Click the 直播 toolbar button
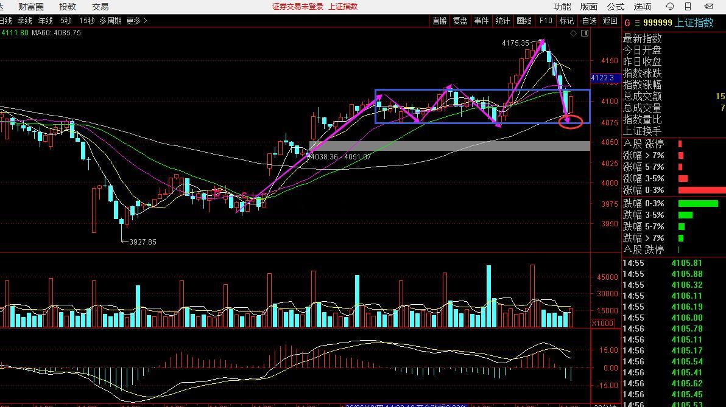Screen dimensions: 726x407 pos(439,21)
